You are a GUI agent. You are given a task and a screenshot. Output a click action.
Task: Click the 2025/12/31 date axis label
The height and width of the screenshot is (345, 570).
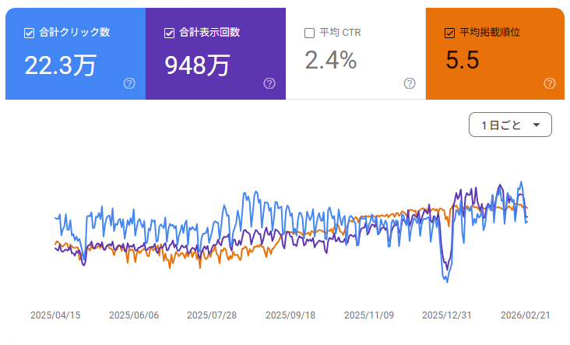(447, 315)
